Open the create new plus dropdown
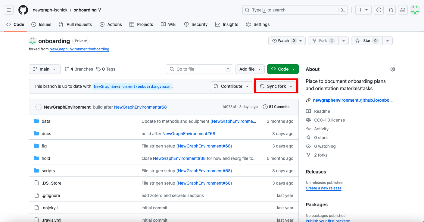 pos(363,10)
